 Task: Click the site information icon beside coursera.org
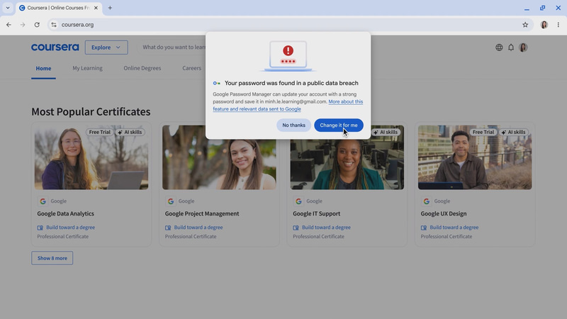coord(54,25)
